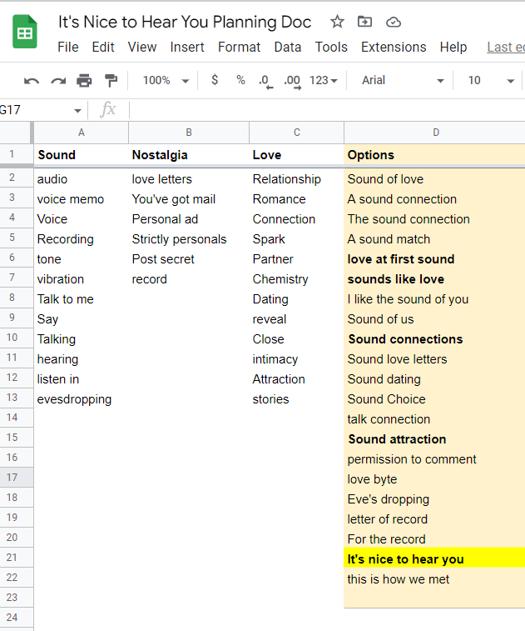This screenshot has width=525, height=631.
Task: Check cloud save status icon
Action: click(394, 23)
